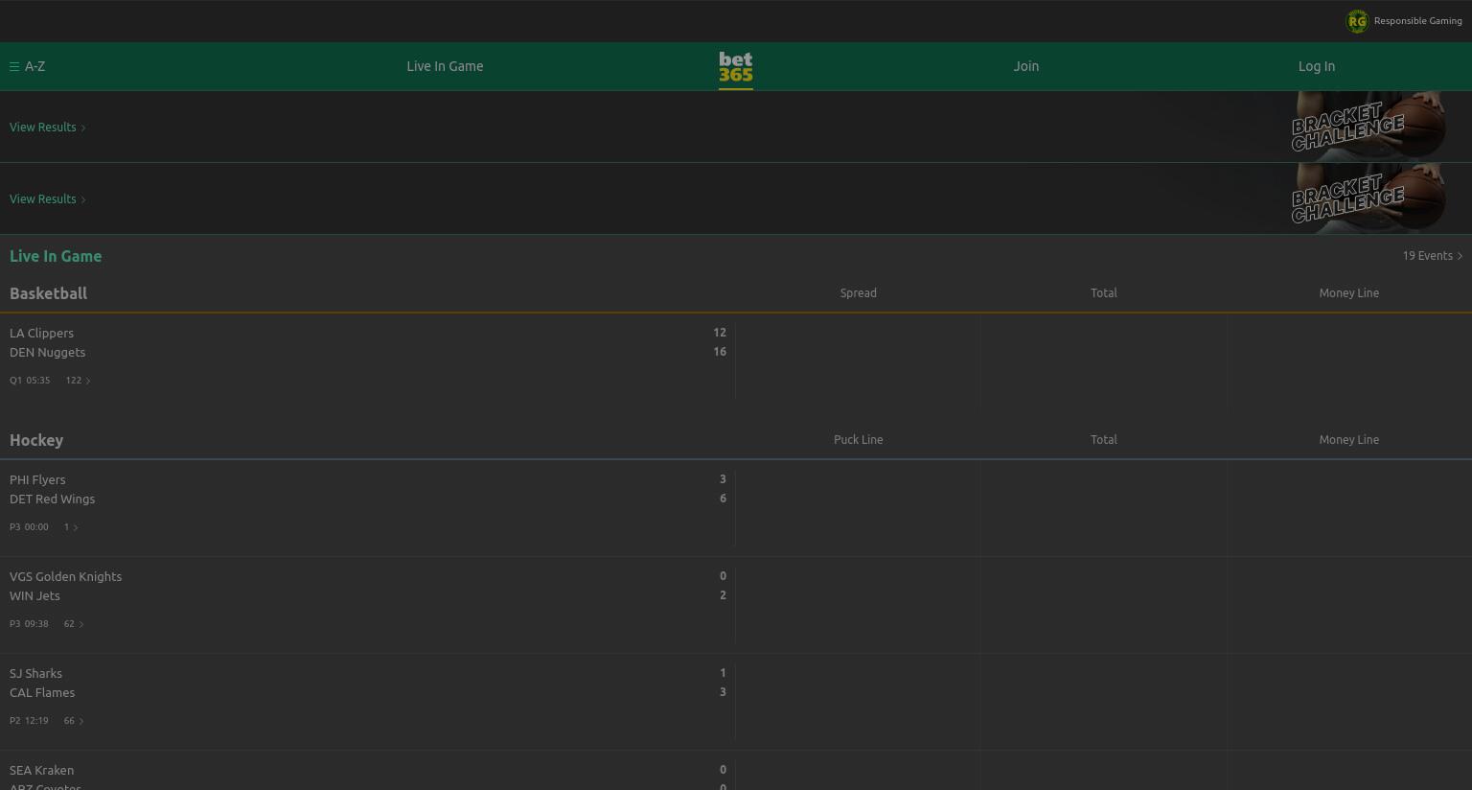Open the VGS Golden Knights team row
Image resolution: width=1472 pixels, height=790 pixels.
tap(65, 577)
